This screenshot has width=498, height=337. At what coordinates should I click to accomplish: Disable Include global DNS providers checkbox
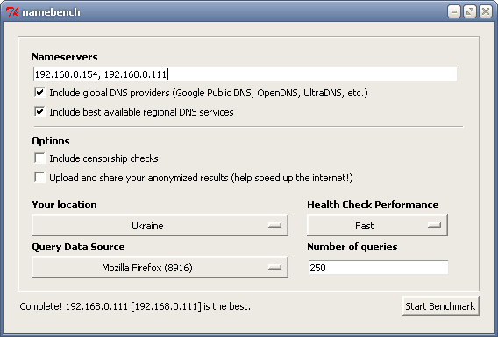39,93
